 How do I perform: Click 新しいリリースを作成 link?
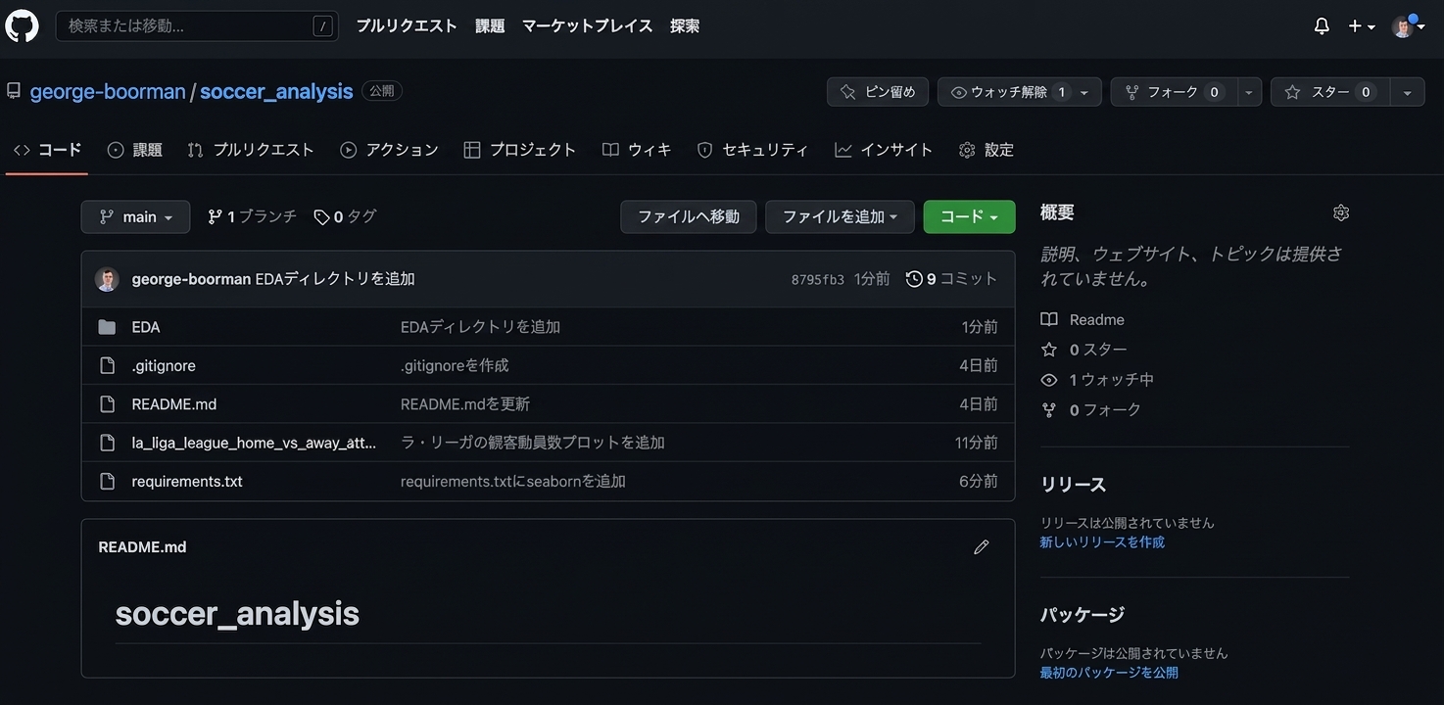coord(1102,542)
